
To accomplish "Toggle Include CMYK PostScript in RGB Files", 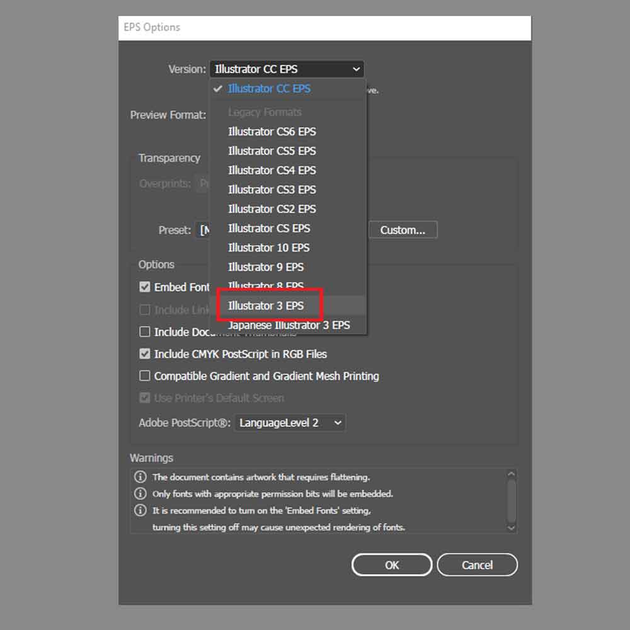I will (145, 354).
